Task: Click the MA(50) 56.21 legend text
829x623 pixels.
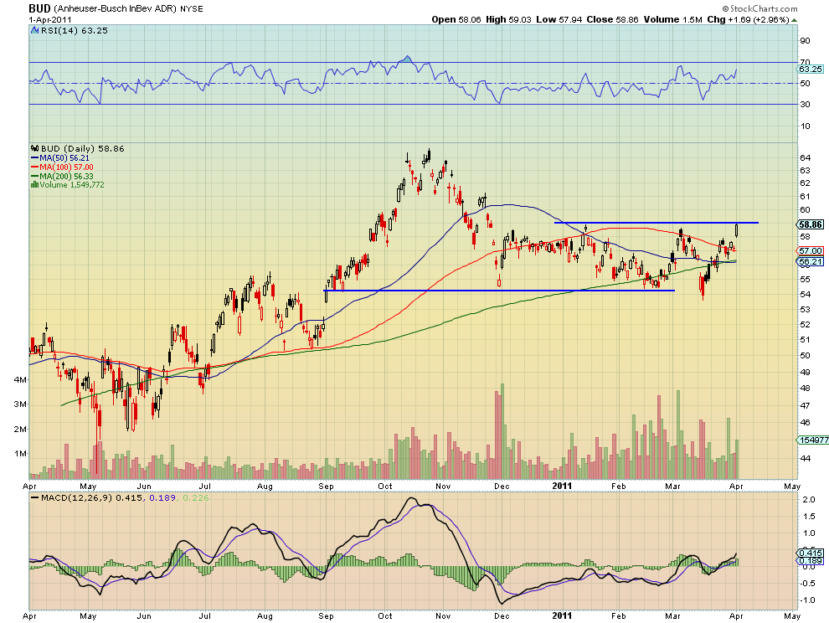Action: coord(64,158)
